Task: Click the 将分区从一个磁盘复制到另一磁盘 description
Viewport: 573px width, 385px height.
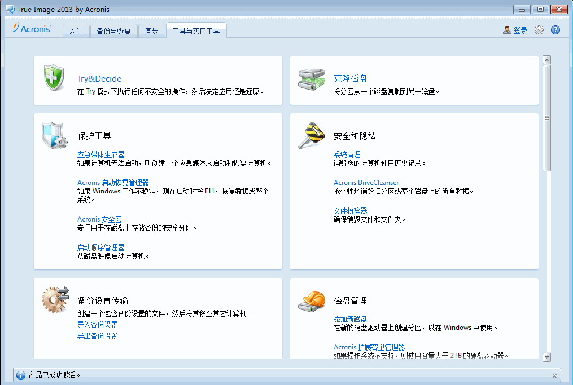Action: click(x=386, y=91)
